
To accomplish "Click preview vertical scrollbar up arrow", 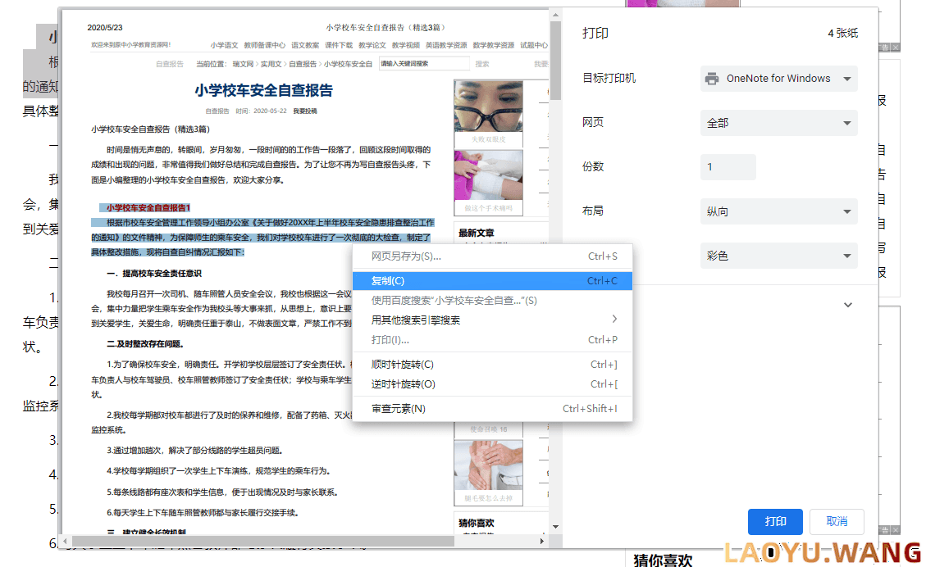I will coord(555,15).
